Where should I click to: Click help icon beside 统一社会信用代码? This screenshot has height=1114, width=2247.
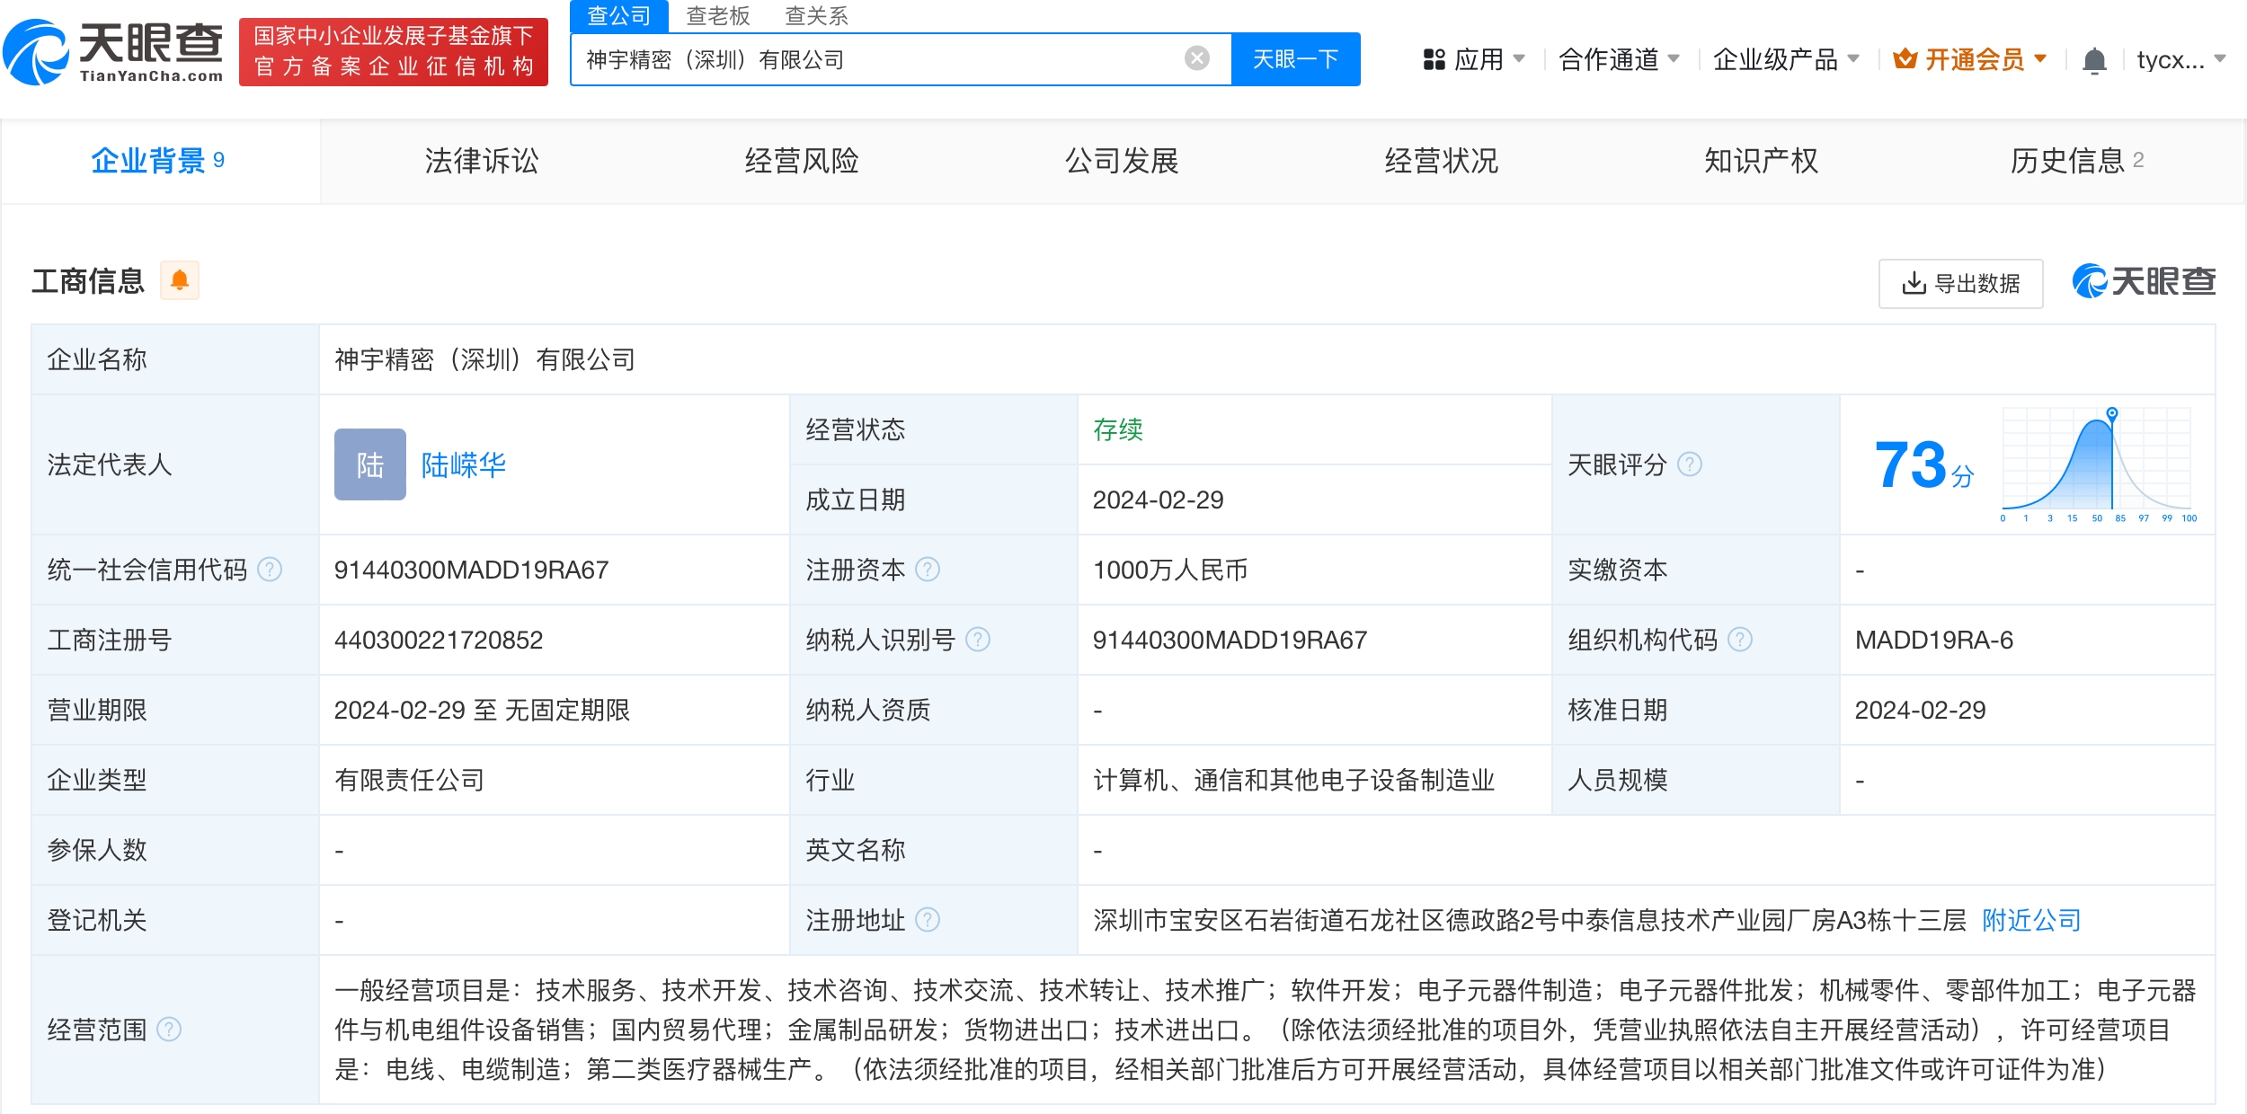tap(270, 570)
